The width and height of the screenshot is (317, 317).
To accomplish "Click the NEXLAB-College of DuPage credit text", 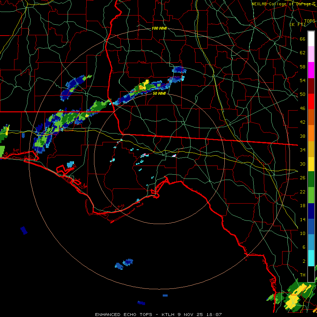I will (284, 4).
